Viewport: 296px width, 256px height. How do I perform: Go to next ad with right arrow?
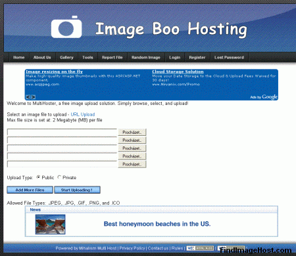pos(33,97)
